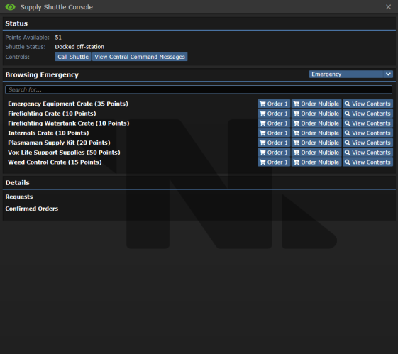Select the Weed Control Crate (15 Points) text

coord(55,162)
